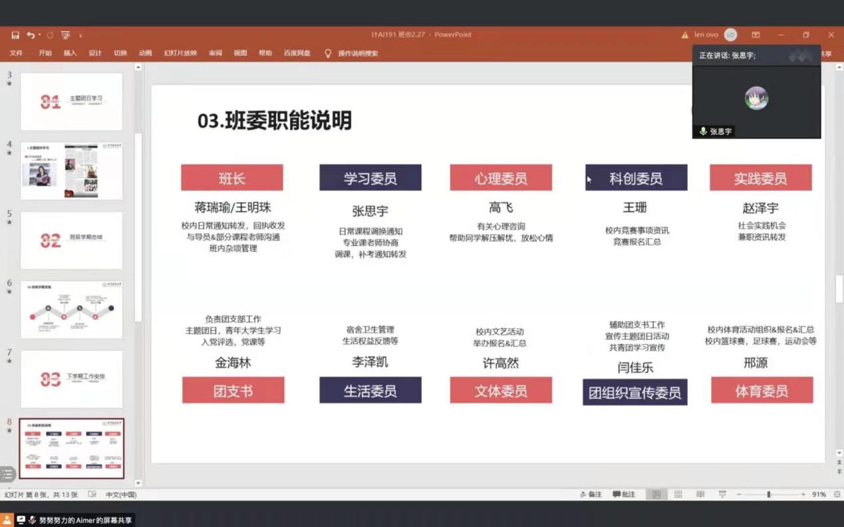Viewport: 844px width, 527px height.
Task: Switch to Slide Sorter view icon
Action: (678, 494)
